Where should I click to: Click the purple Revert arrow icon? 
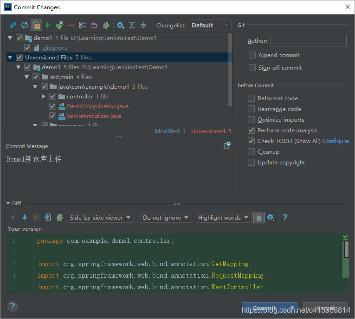(x=94, y=25)
